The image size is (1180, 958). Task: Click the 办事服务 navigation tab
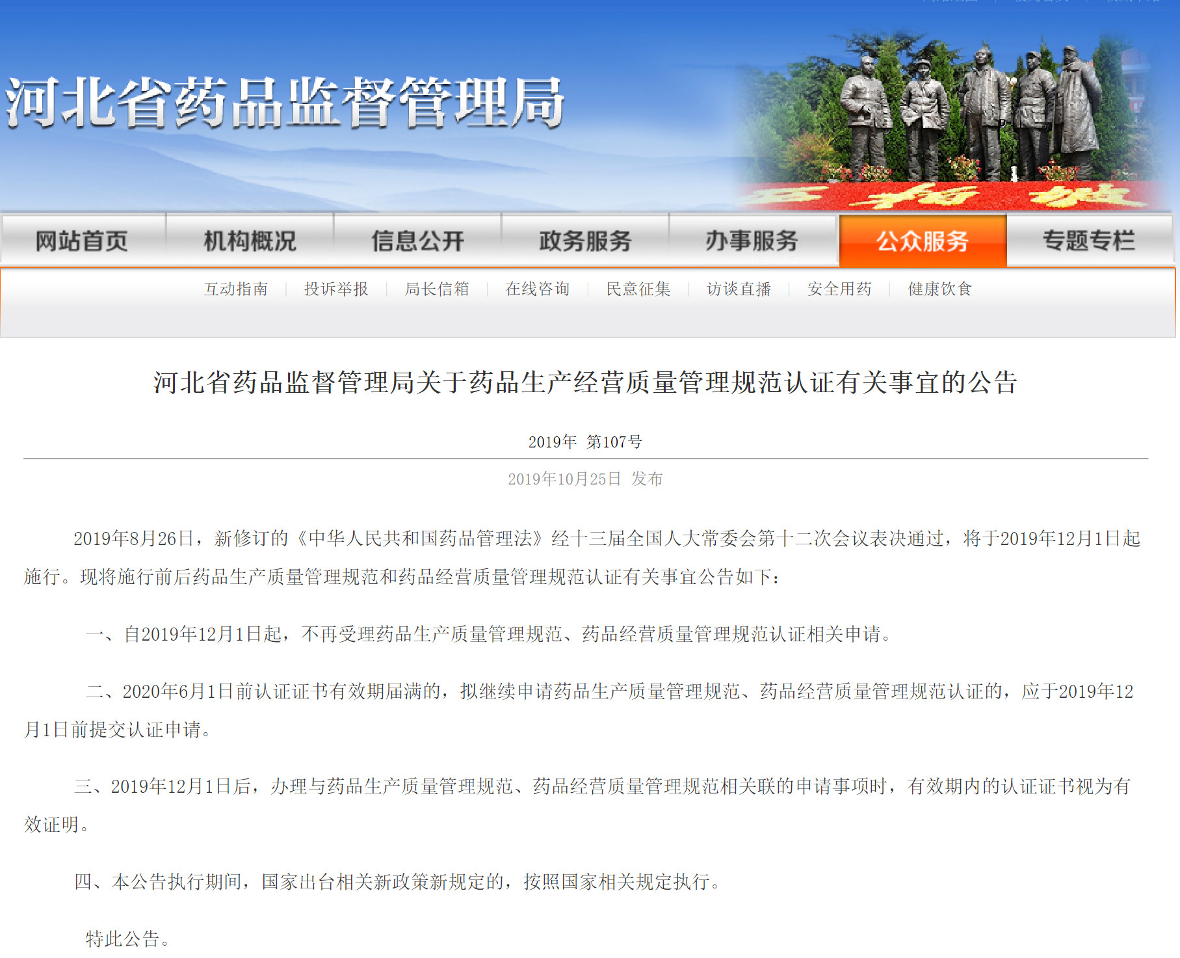(752, 241)
